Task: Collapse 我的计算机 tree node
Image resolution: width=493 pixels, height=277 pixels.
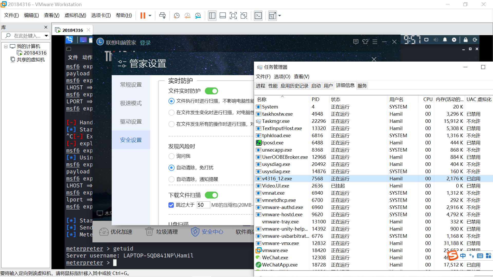Action: click(x=6, y=46)
